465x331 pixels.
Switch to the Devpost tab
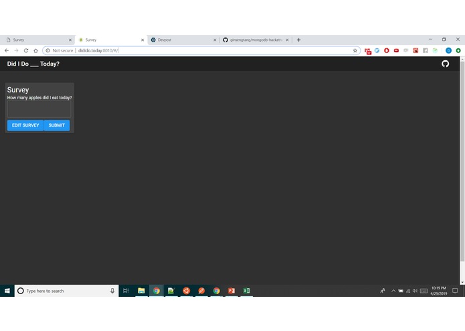[x=183, y=40]
